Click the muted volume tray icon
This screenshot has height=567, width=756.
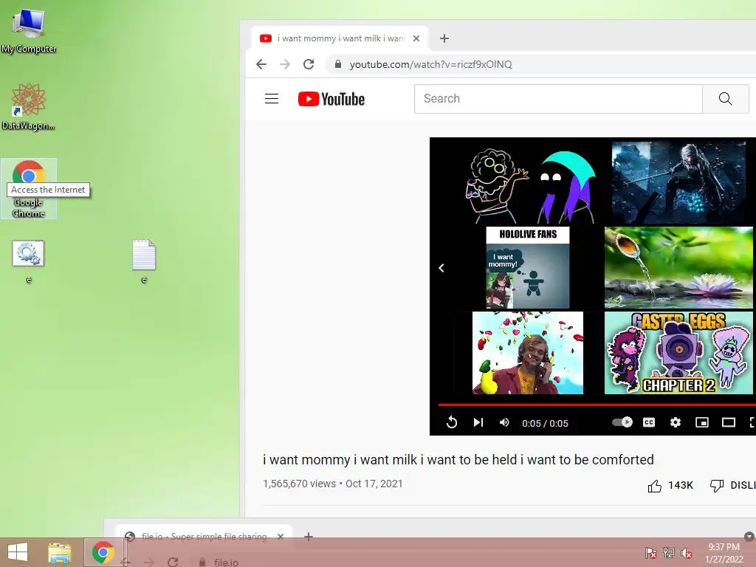click(x=686, y=552)
